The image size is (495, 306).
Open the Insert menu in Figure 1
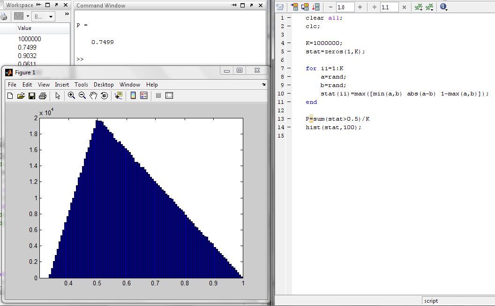pos(62,85)
